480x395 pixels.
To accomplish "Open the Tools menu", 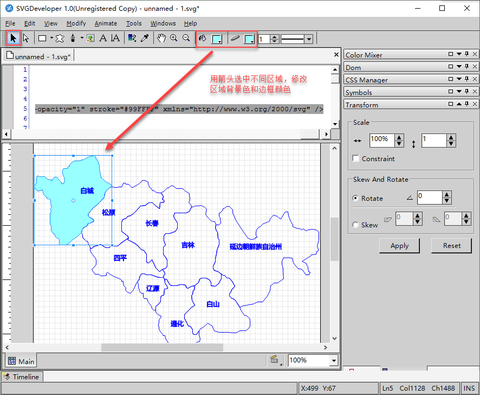I will [x=134, y=23].
